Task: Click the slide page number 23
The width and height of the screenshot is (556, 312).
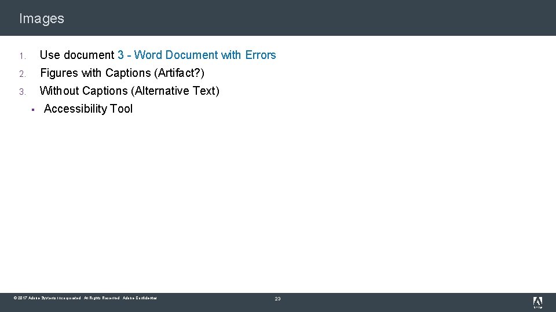Action: pos(277,299)
